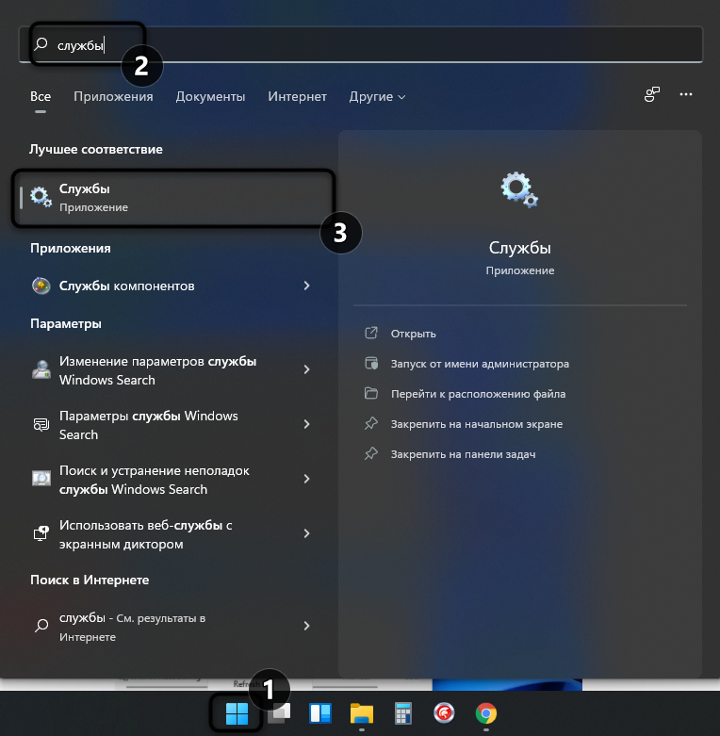Screen dimensions: 720x736
Task: Switch to the Интернет tab
Action: (x=297, y=96)
